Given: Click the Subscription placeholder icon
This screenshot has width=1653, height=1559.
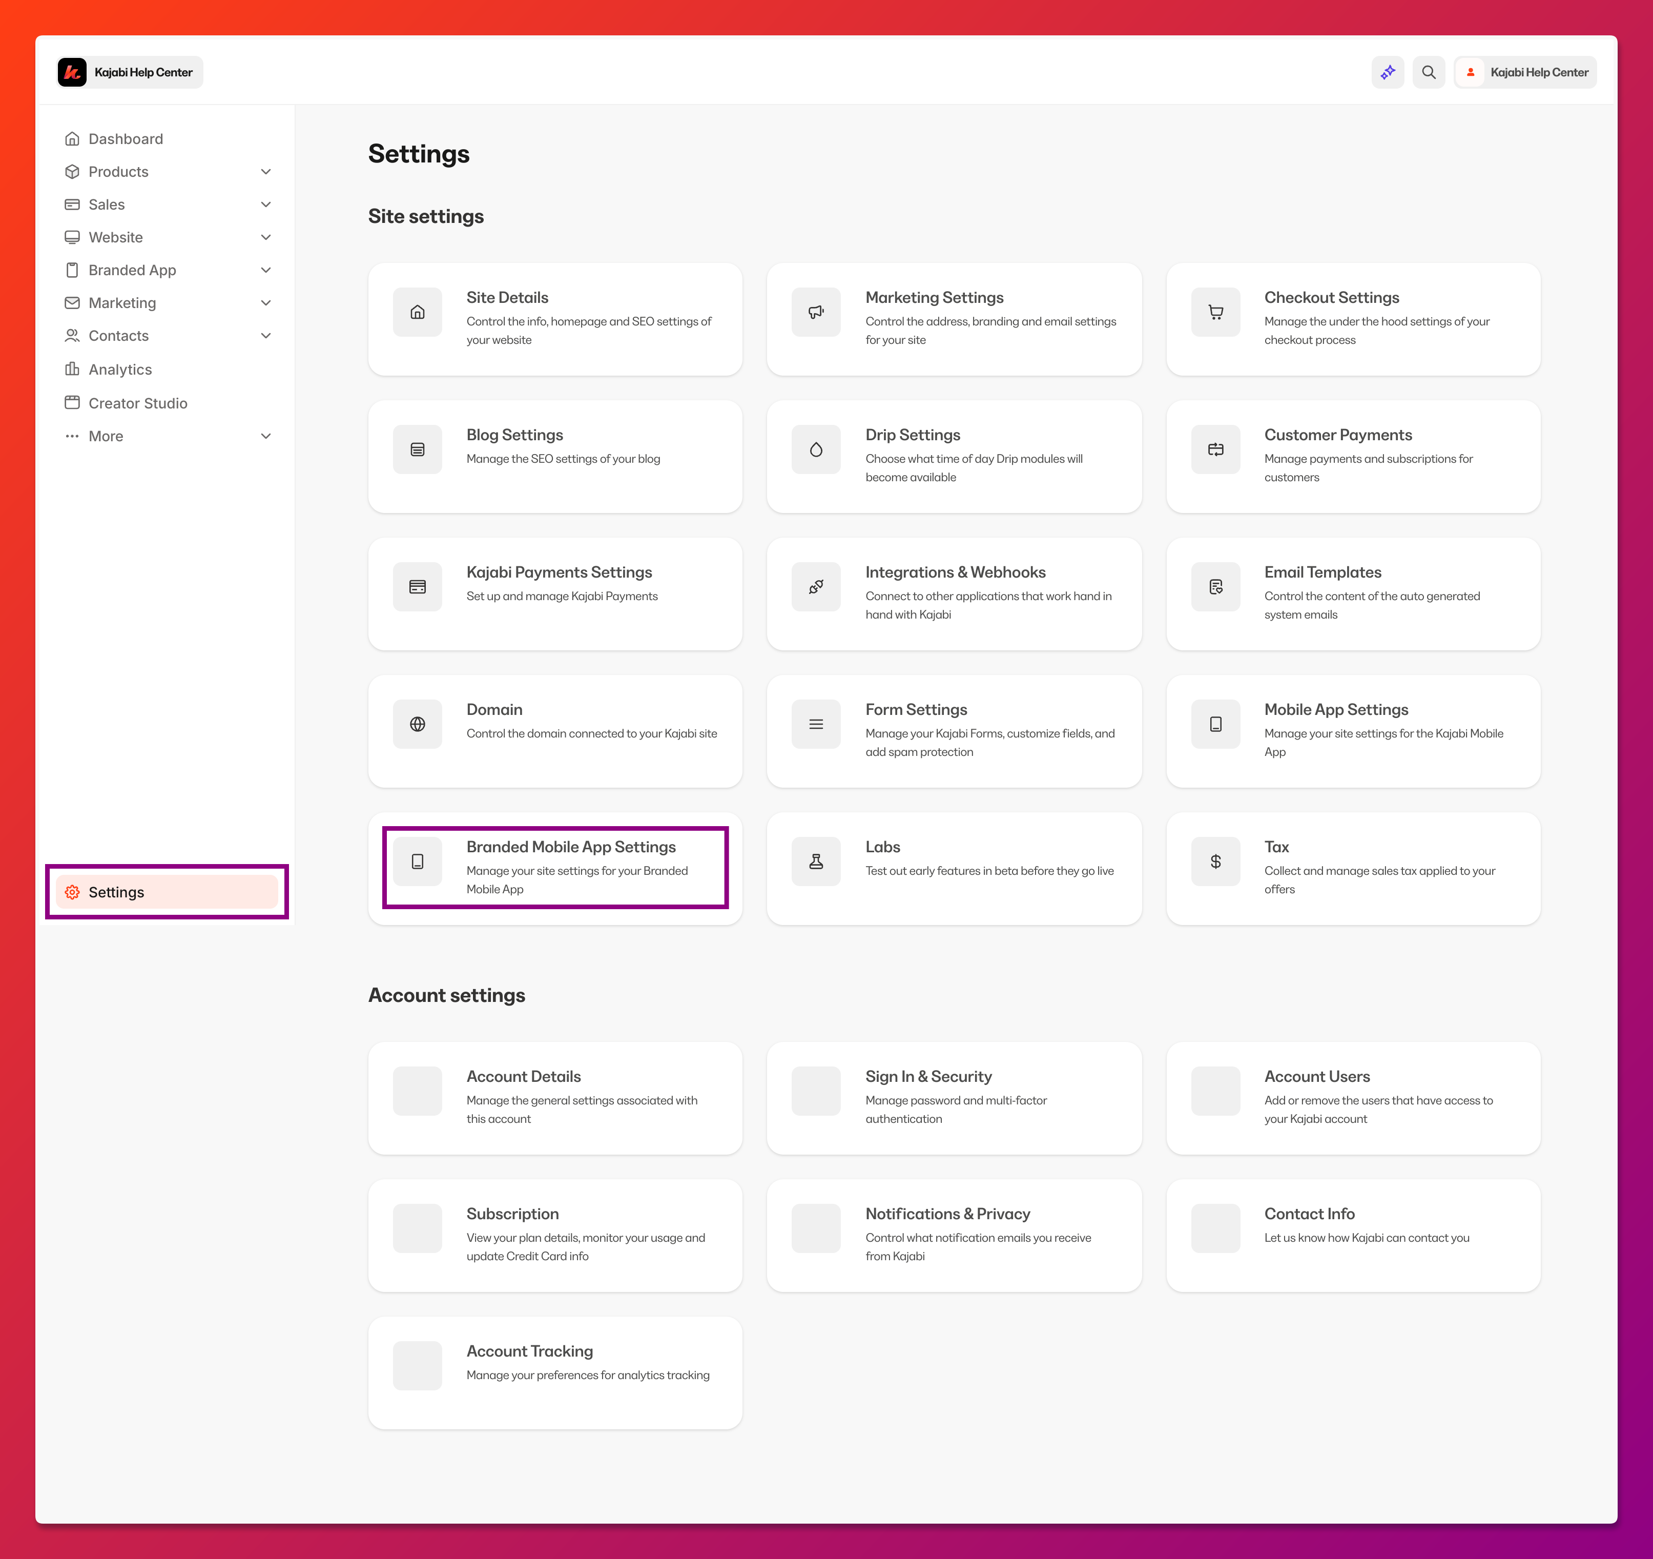Looking at the screenshot, I should 418,1228.
